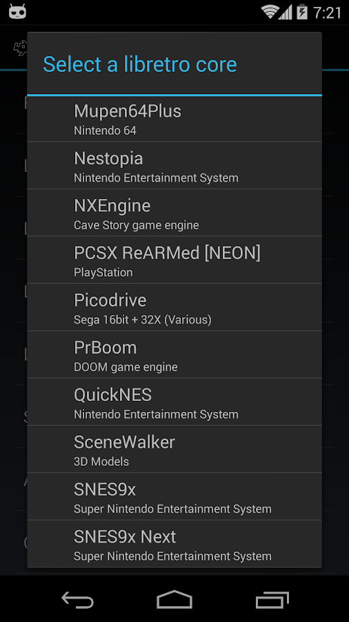Pick the PCSX ReARMed [NEON] core

[x=174, y=260]
